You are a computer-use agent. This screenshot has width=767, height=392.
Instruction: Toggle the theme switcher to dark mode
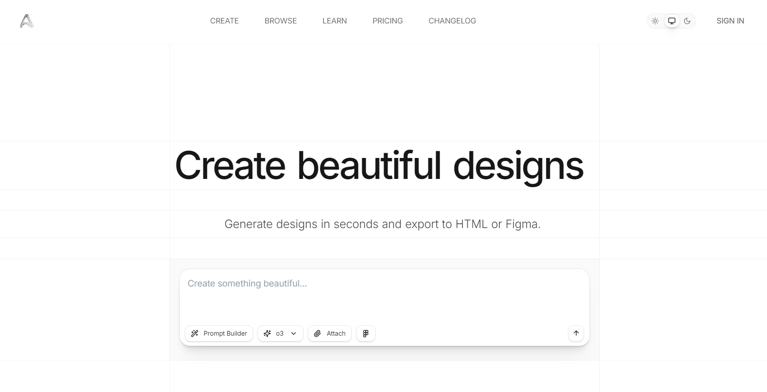[x=687, y=20]
